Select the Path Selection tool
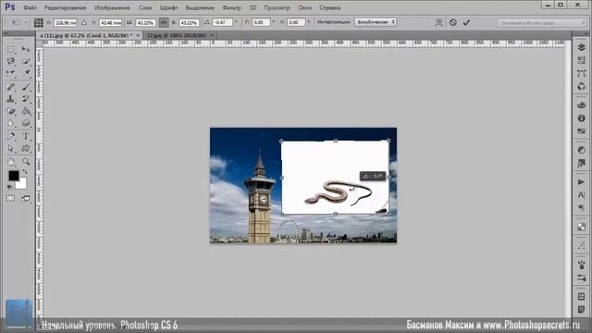The width and height of the screenshot is (592, 333). (x=11, y=149)
